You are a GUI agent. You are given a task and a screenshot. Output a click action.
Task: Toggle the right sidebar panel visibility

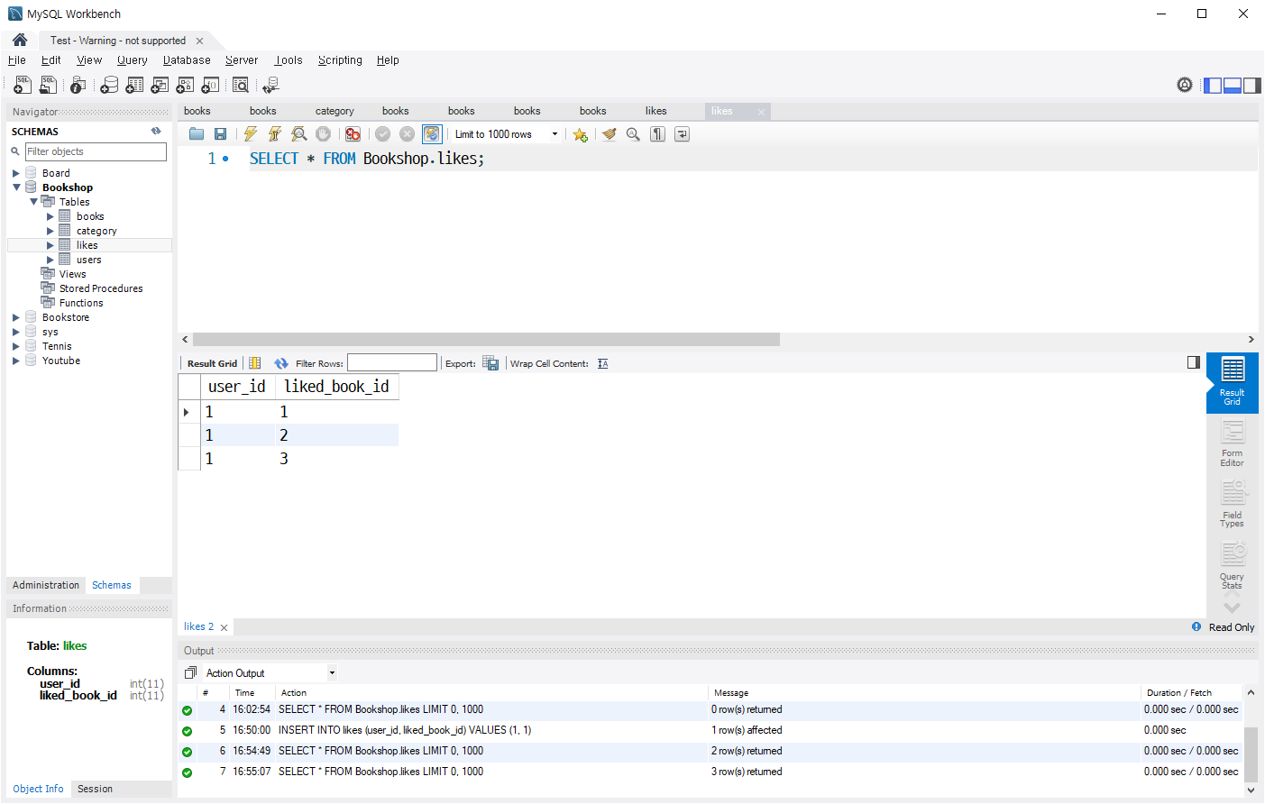[1252, 85]
